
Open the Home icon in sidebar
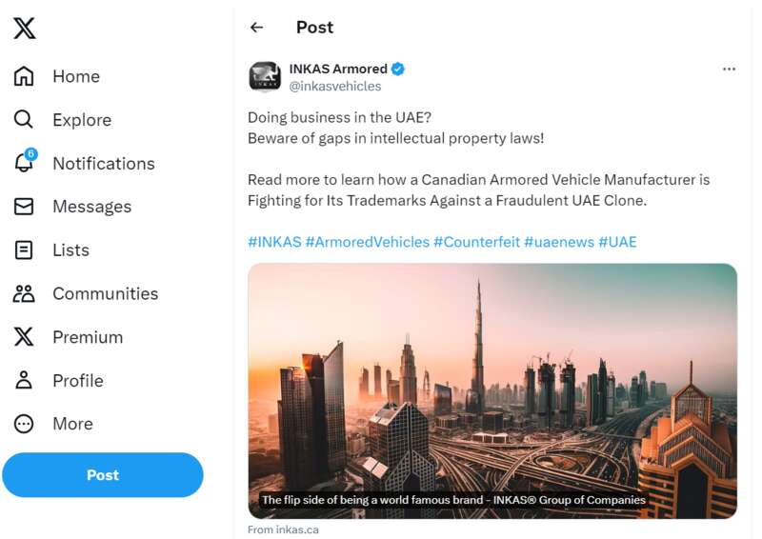point(24,76)
